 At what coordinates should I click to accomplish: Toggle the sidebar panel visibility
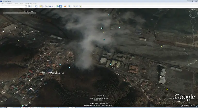pyautogui.click(x=36, y=6)
